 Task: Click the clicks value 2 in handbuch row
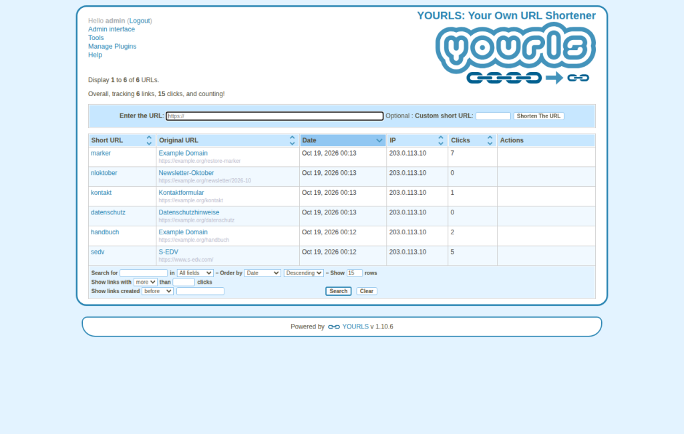point(452,232)
